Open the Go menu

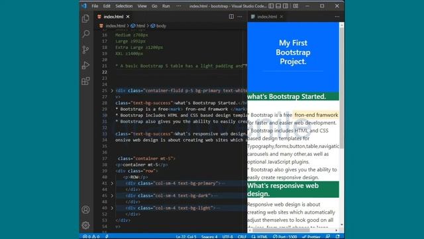coord(154,6)
